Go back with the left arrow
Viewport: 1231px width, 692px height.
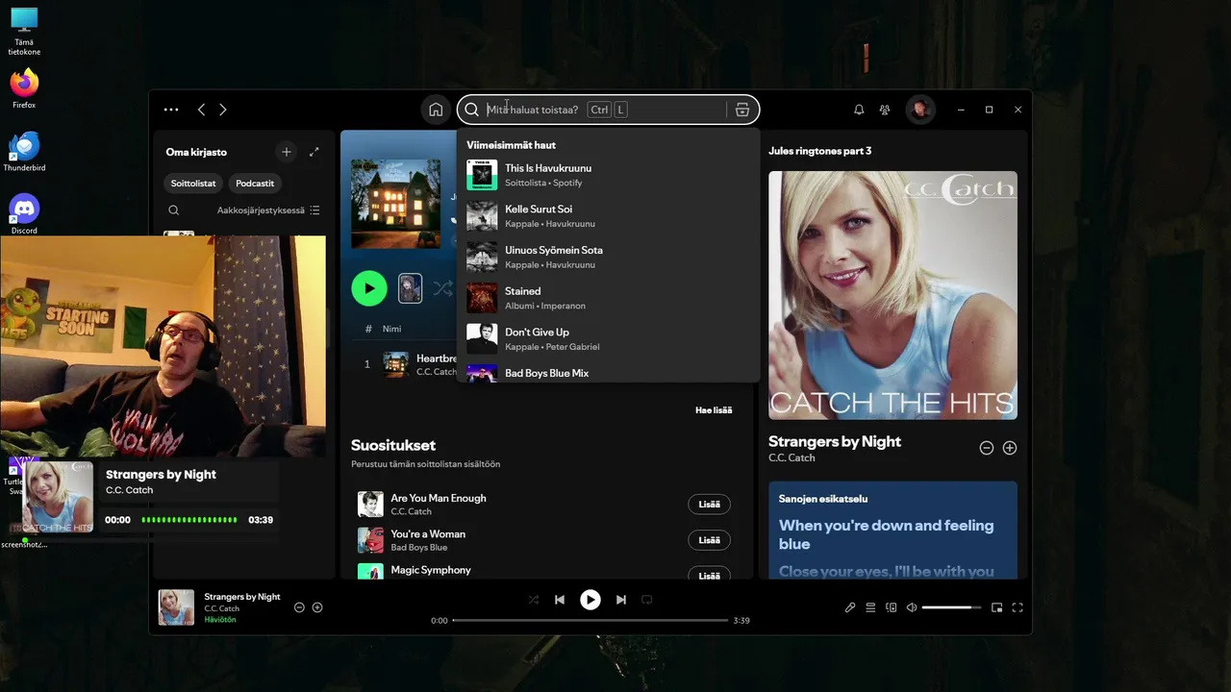click(201, 110)
